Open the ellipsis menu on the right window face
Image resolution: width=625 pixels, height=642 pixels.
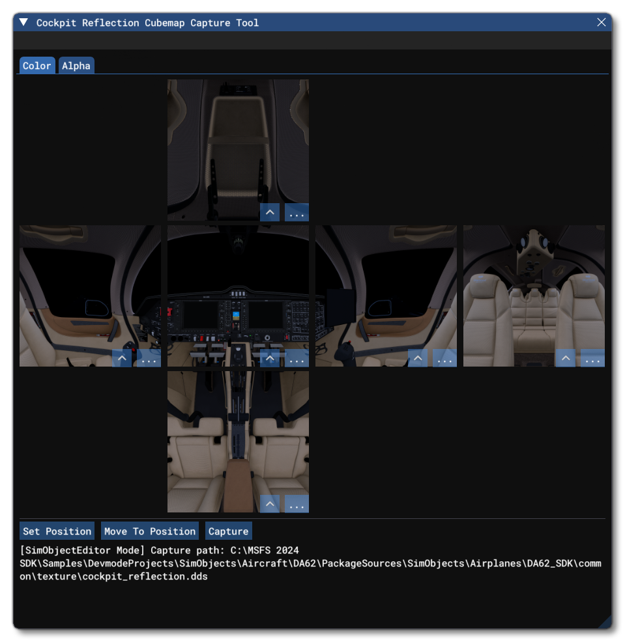point(444,358)
